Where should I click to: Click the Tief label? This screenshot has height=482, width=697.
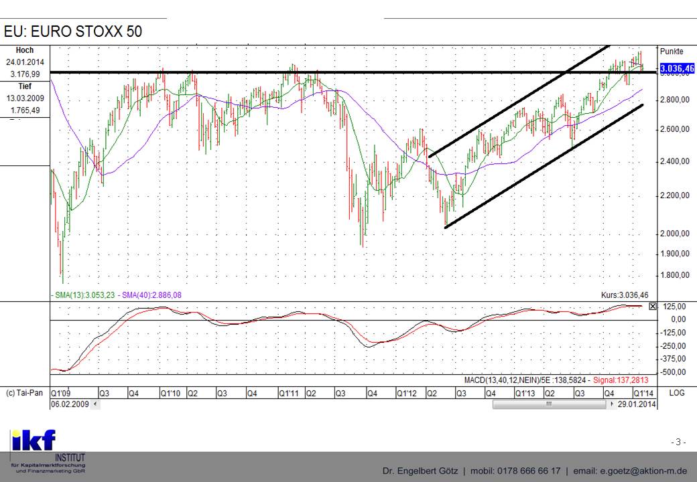[25, 86]
